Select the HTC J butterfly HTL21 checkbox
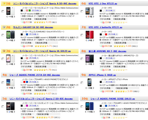Viewport: 148px width, 120px height. [82, 35]
